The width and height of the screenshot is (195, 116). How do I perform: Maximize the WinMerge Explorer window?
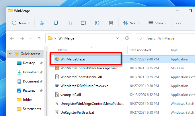(x=190, y=11)
